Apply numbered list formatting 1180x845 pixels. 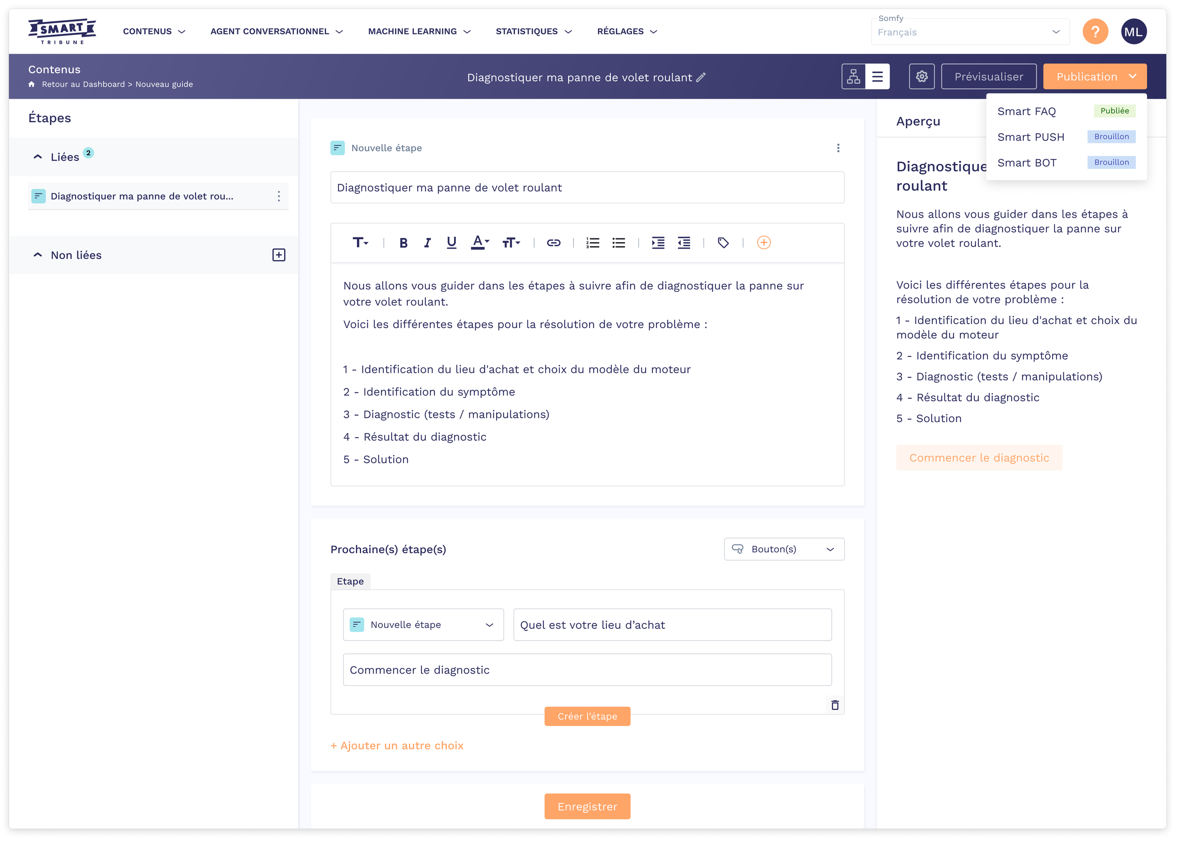(x=593, y=243)
